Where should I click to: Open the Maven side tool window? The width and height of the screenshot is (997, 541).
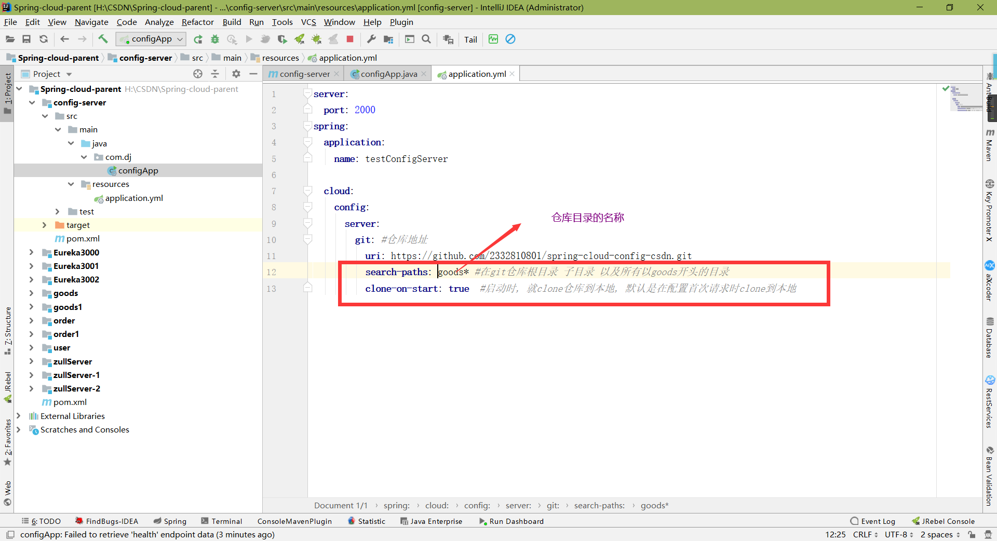tap(990, 145)
